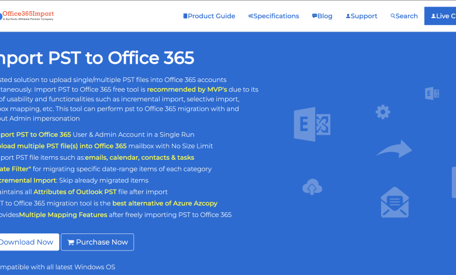Click the gear settings icon
This screenshot has height=275, width=456.
(383, 112)
